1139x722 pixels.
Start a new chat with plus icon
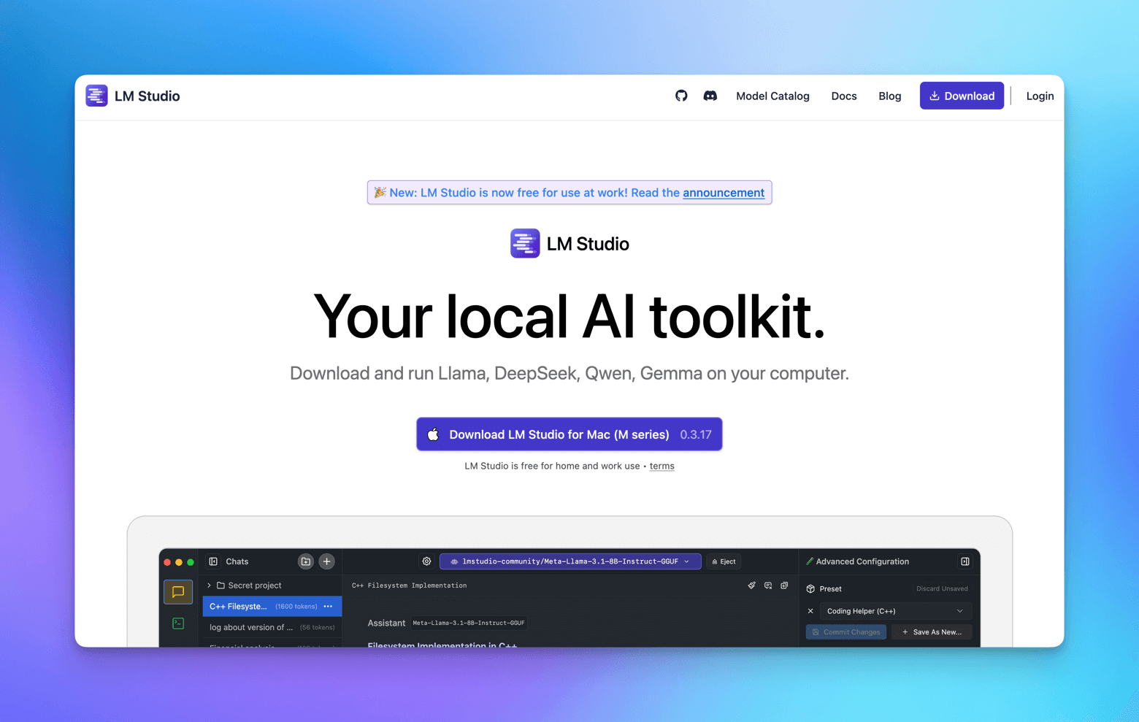click(327, 561)
